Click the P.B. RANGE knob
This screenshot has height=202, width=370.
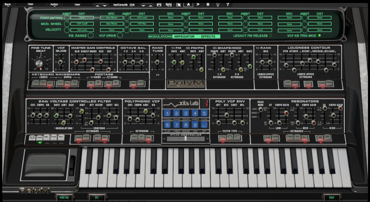tap(90, 35)
